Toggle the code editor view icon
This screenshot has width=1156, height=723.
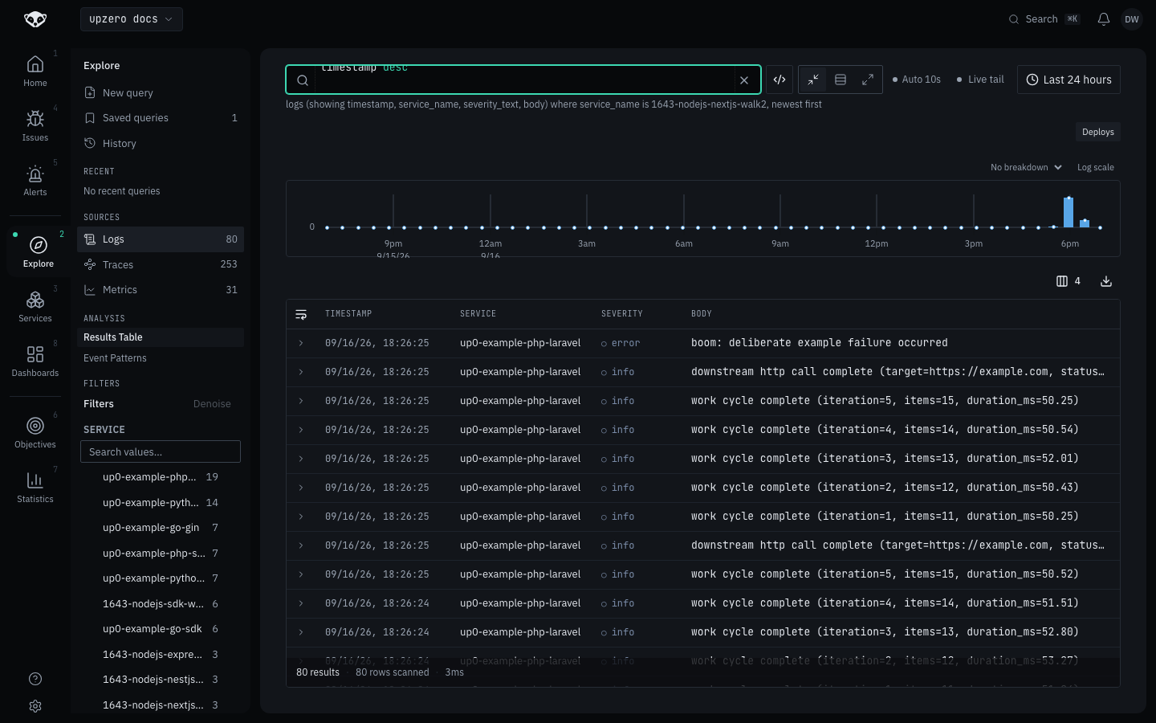[x=779, y=80]
